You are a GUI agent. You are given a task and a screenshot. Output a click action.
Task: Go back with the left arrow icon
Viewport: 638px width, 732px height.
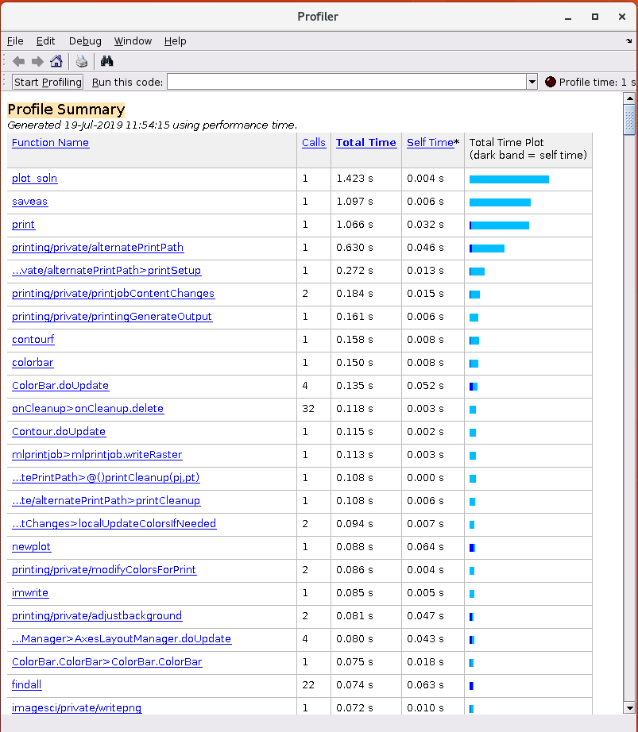click(x=19, y=61)
